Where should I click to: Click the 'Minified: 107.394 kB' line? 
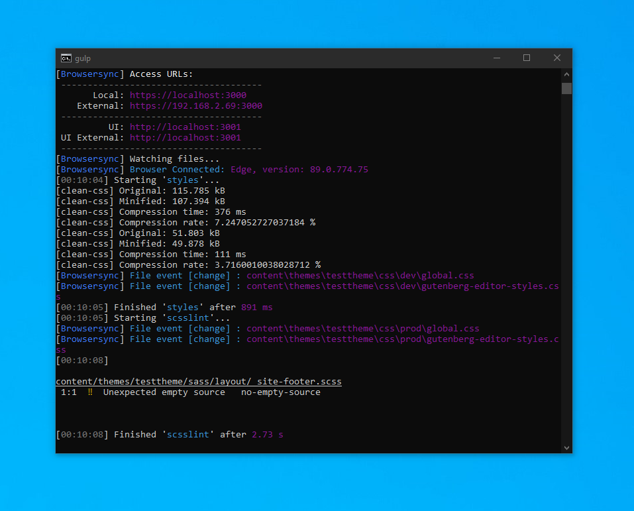click(x=140, y=201)
